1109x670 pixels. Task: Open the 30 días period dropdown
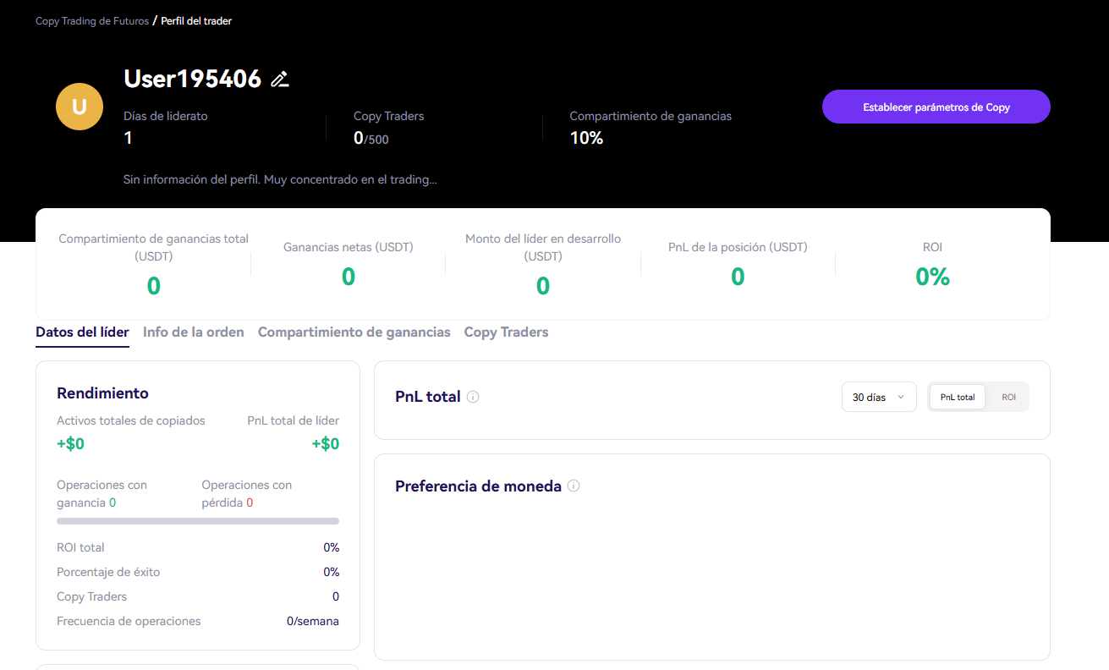coord(879,397)
